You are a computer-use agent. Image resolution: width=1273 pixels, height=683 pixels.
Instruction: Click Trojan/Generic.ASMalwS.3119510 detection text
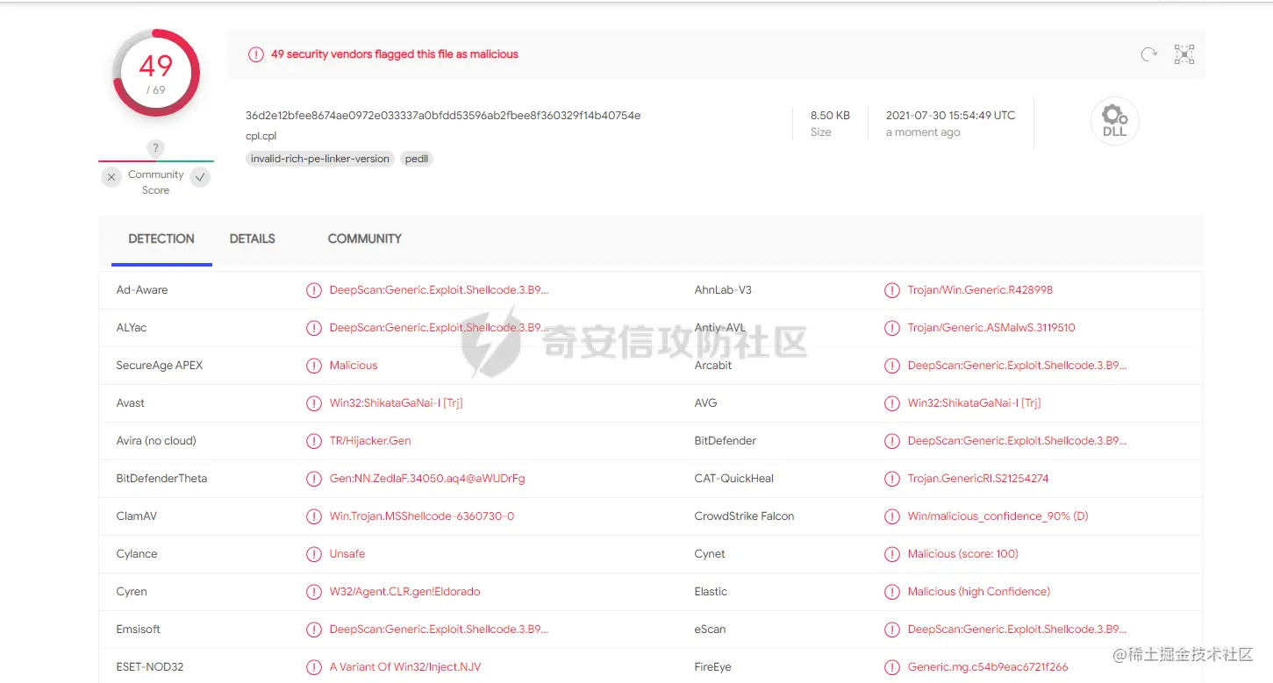click(991, 328)
